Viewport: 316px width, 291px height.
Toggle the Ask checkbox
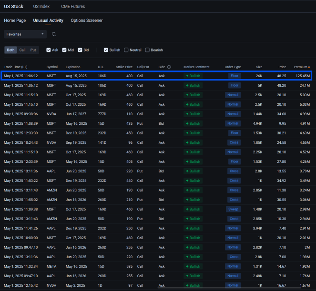click(48, 50)
